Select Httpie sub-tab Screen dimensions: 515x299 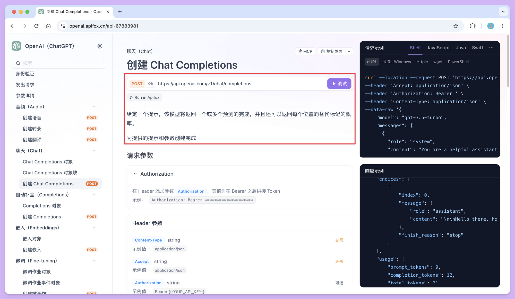(422, 62)
